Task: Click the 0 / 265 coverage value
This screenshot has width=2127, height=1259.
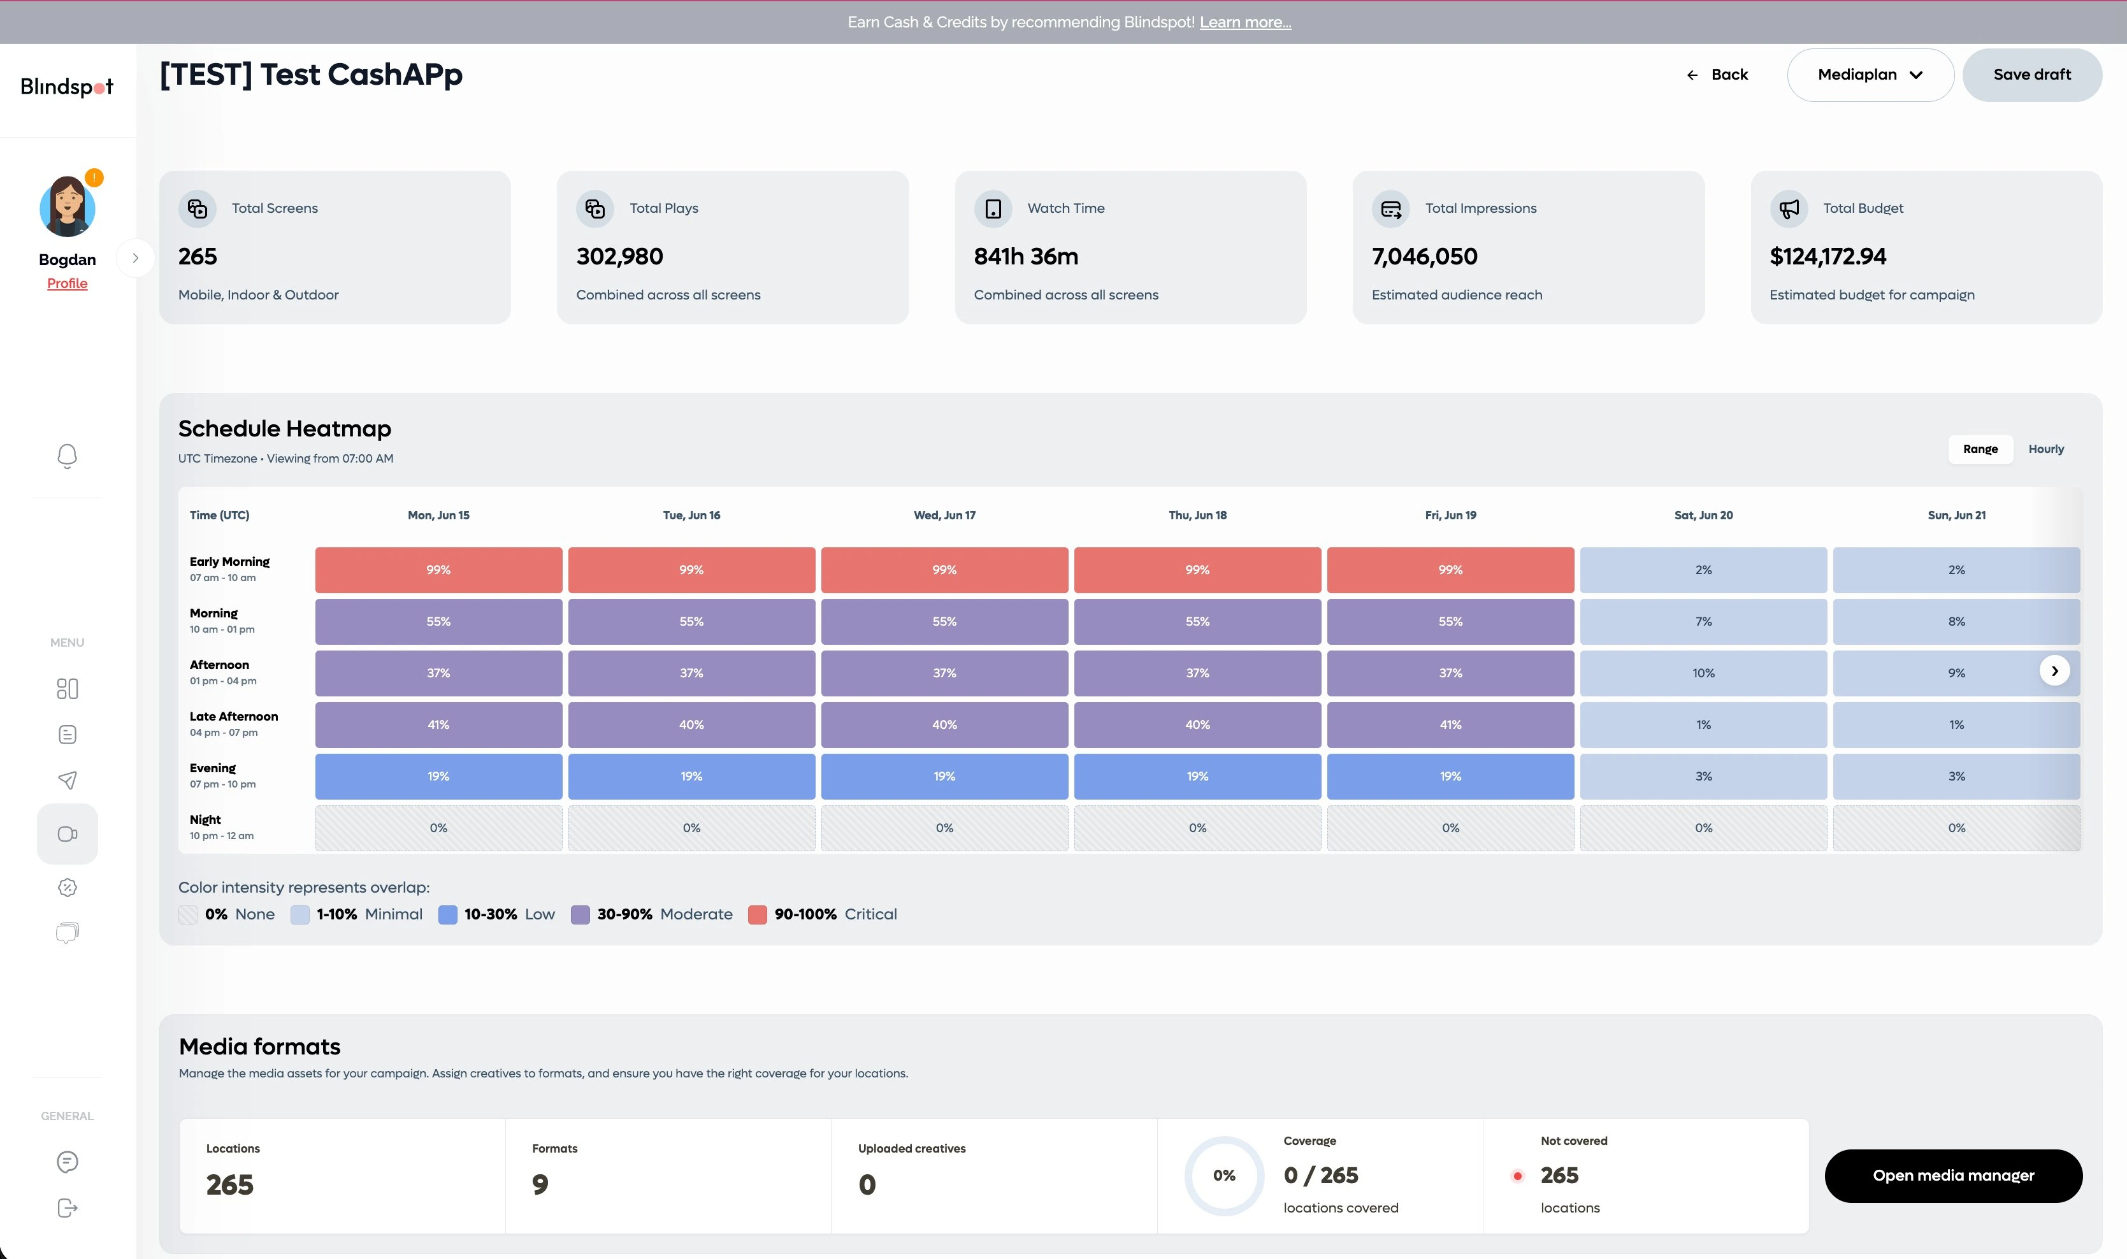Action: 1321,1176
